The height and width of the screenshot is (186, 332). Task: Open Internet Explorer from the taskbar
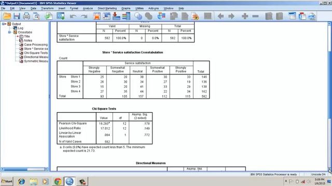point(21,181)
